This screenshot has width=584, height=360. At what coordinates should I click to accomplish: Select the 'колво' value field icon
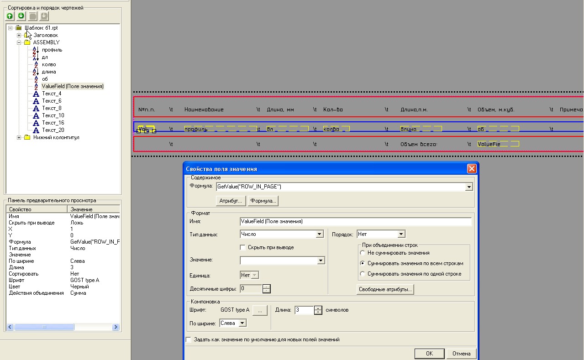pyautogui.click(x=36, y=64)
